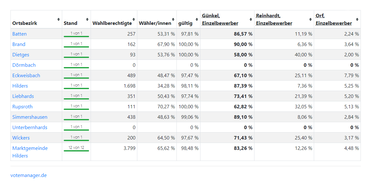
Task: Click Reinhardt column sort arrows
Action: (310, 19)
